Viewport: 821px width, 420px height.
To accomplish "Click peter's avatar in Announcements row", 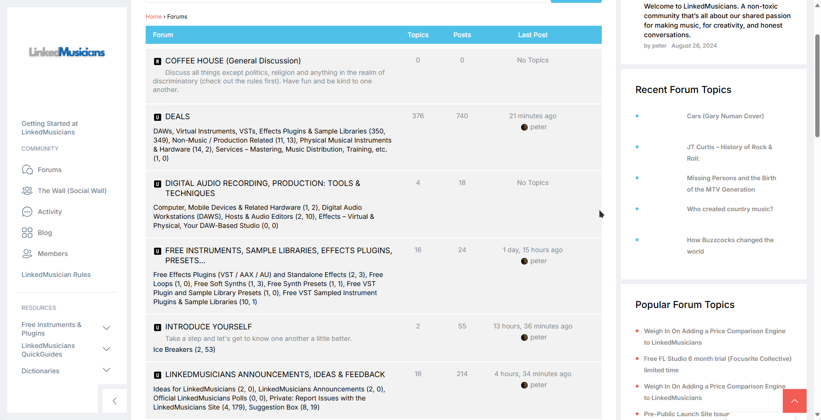I will (524, 385).
